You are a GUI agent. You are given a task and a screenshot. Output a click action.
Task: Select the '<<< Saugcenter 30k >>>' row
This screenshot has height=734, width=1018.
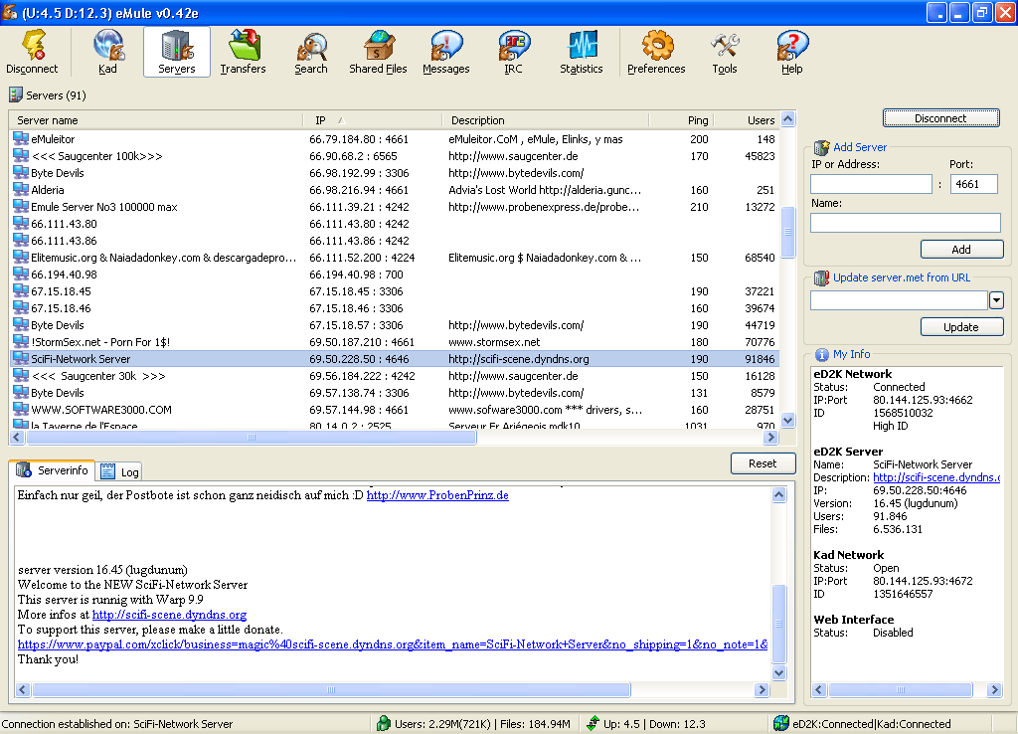394,375
